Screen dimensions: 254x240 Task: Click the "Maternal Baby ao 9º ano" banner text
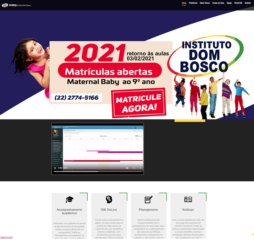pos(111,82)
